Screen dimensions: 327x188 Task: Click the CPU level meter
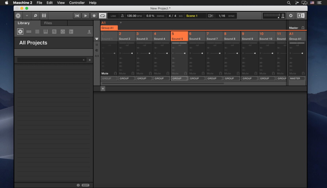(x=274, y=16)
